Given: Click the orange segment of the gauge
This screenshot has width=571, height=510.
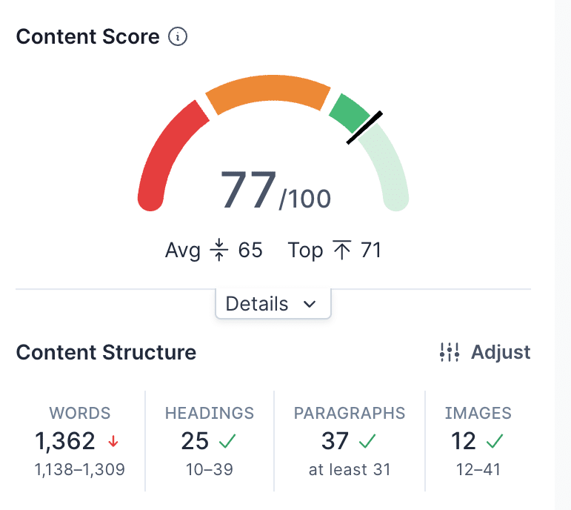Looking at the screenshot, I should [x=268, y=90].
